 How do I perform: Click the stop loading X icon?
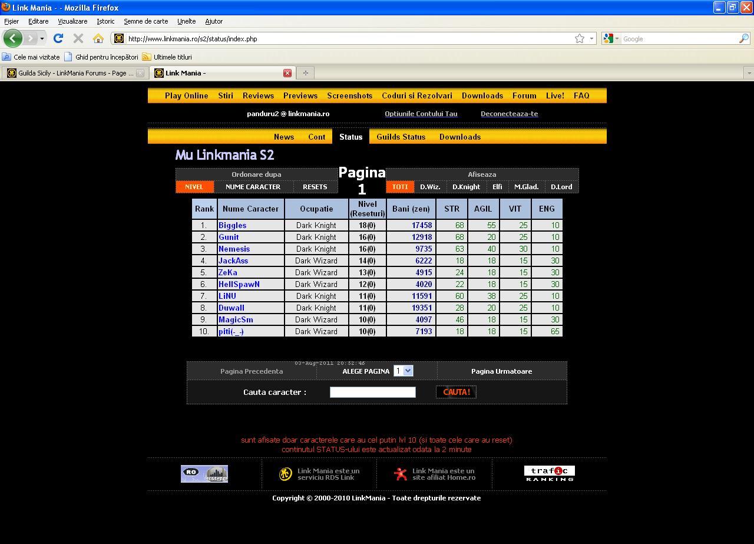point(78,38)
